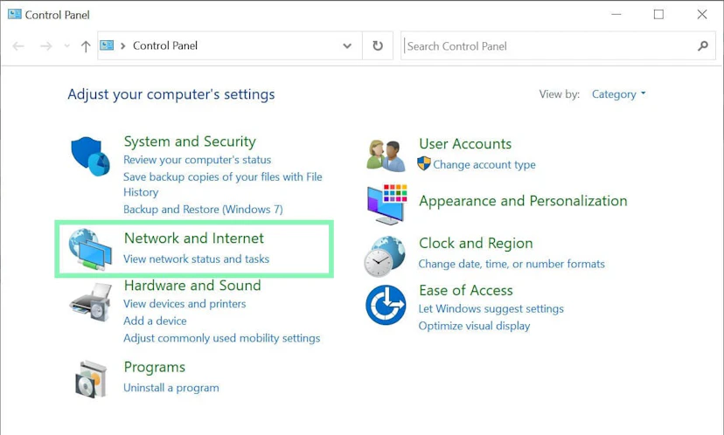
Task: Click the Search Control Panel field
Action: point(558,45)
